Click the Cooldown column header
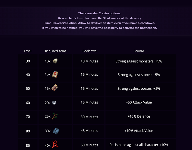This screenshot has width=192, height=150. 89,51
